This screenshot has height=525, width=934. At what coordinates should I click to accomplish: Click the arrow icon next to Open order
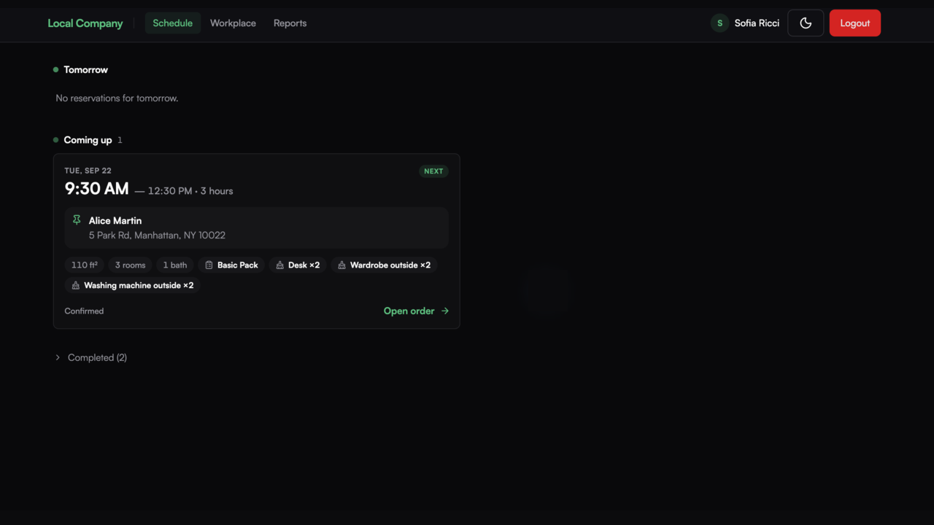445,311
